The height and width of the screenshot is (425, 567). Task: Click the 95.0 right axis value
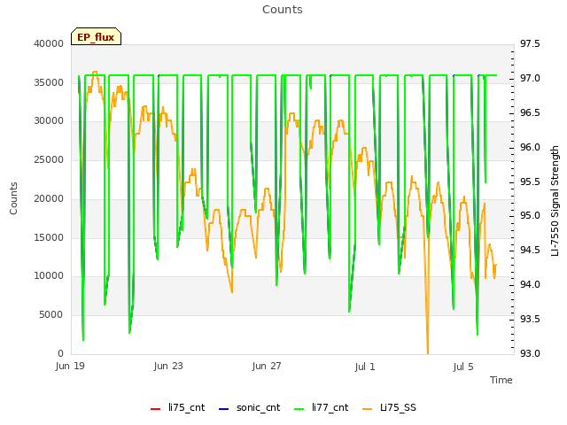530,216
